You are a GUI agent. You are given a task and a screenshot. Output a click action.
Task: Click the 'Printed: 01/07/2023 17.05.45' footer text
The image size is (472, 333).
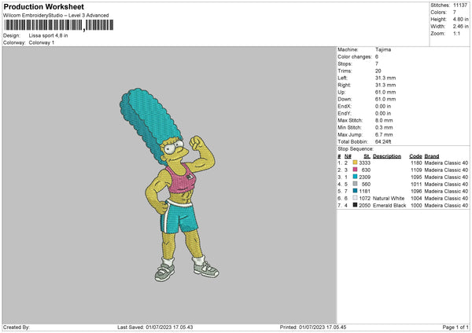click(x=313, y=328)
